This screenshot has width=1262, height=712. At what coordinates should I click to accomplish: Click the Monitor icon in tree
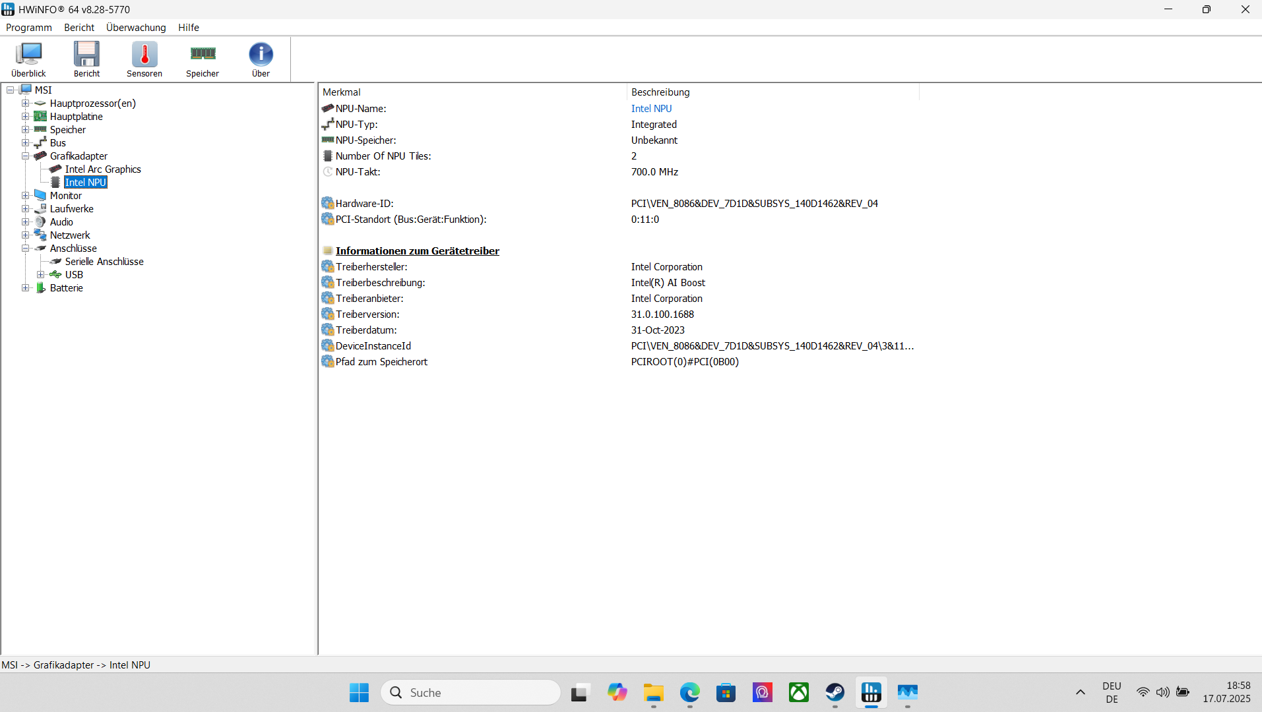40,195
